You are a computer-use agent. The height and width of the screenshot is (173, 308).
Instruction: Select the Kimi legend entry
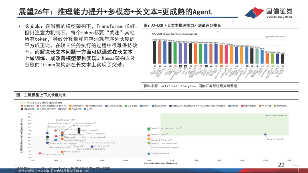145,106
